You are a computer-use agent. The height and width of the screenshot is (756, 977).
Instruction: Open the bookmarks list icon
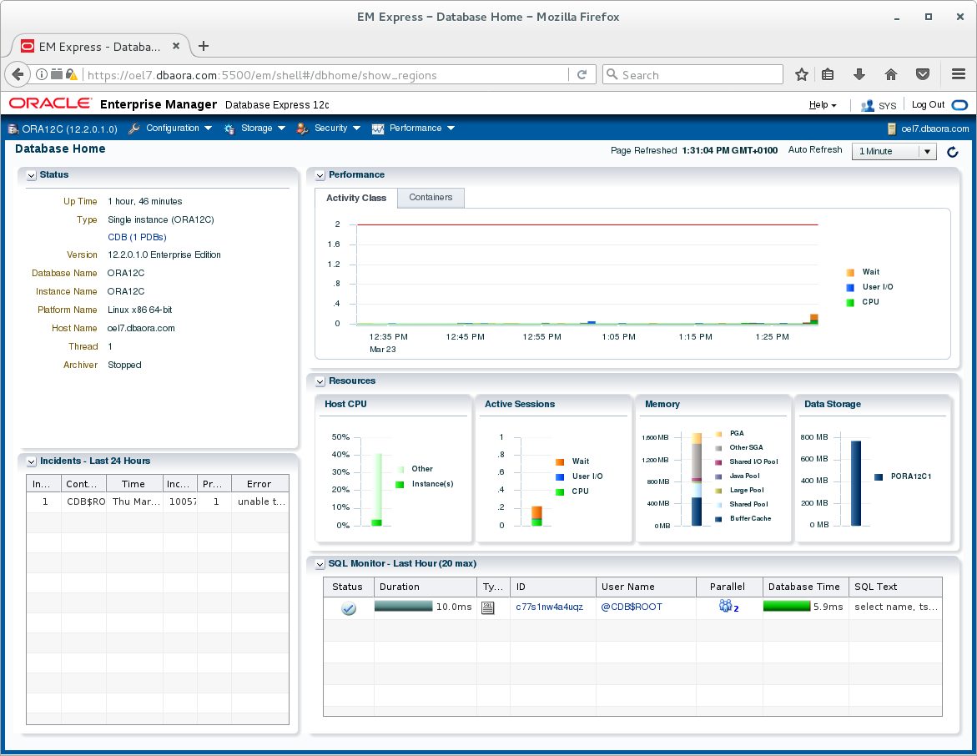point(828,75)
